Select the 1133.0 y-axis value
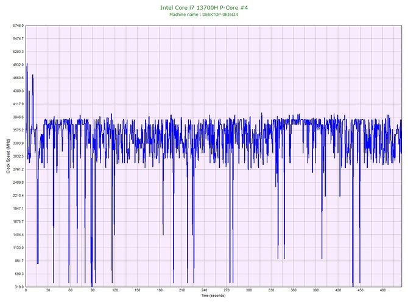The image size is (408, 306). click(x=18, y=248)
